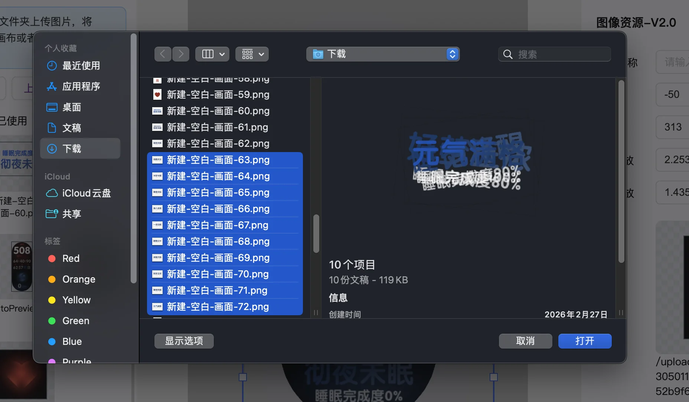Viewport: 689px width, 402px height.
Task: Select 最近使用 in the sidebar
Action: (x=81, y=66)
